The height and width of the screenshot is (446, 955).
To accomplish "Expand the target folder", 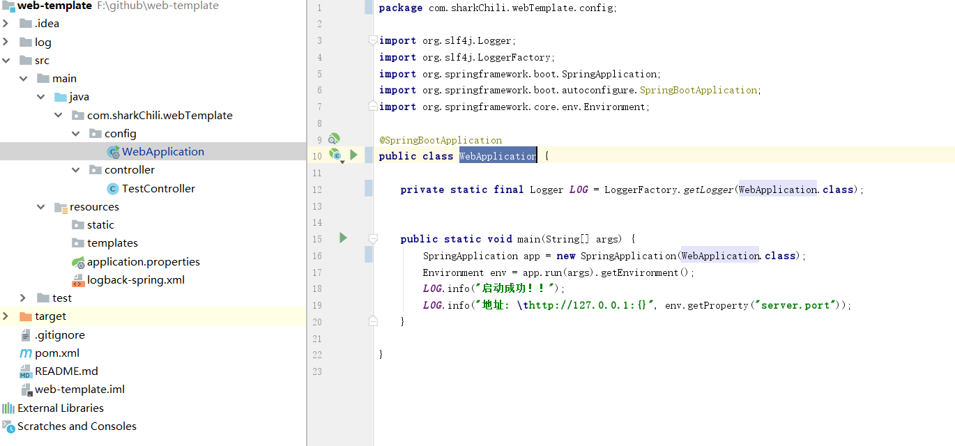I will click(6, 316).
